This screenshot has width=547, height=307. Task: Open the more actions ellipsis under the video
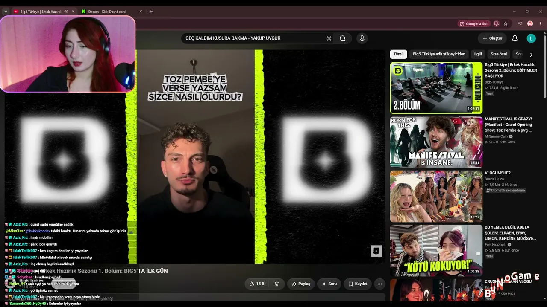[379, 284]
